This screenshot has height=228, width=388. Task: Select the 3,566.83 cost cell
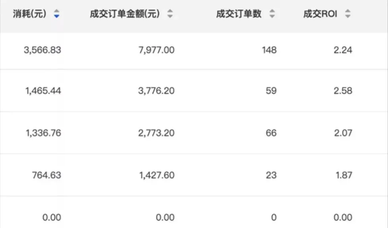[43, 50]
